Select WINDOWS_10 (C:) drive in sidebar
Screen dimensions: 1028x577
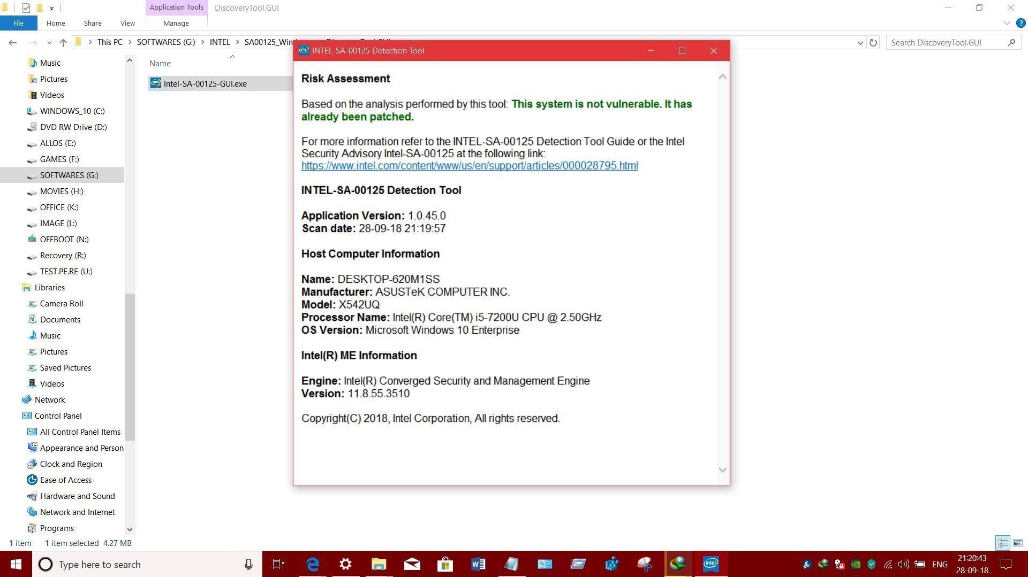(72, 111)
